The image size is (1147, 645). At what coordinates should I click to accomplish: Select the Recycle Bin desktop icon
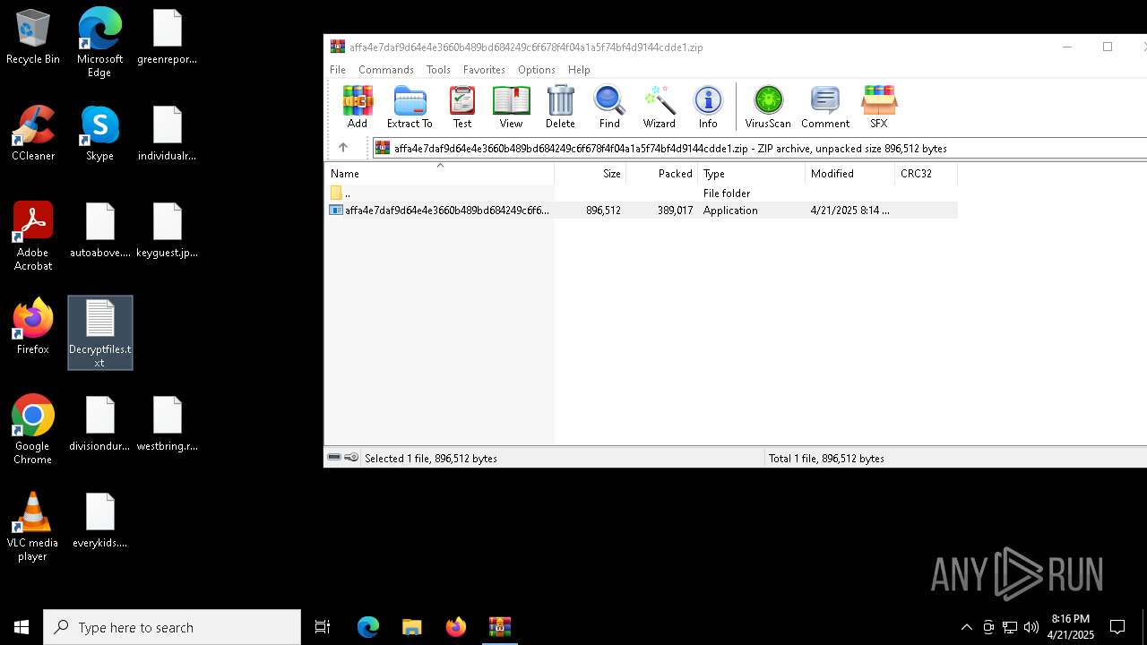(33, 37)
